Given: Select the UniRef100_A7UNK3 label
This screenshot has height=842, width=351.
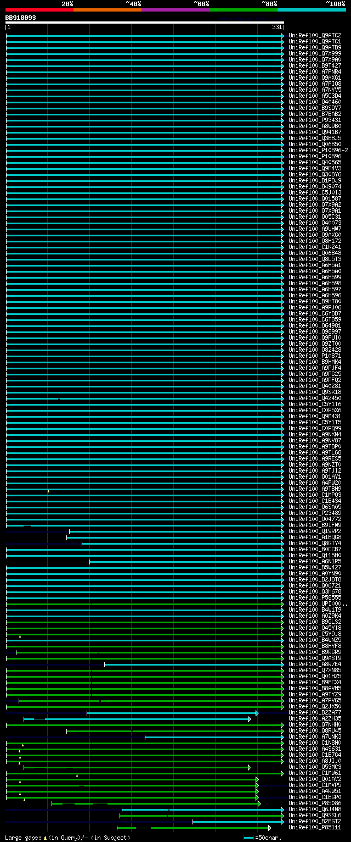Looking at the screenshot, I should click(315, 737).
